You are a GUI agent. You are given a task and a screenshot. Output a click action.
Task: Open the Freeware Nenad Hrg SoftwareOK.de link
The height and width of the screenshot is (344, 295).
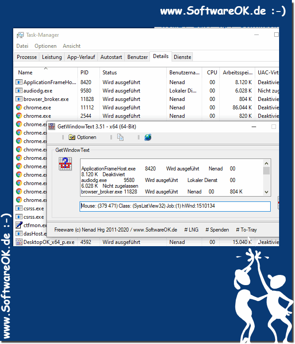(116, 230)
